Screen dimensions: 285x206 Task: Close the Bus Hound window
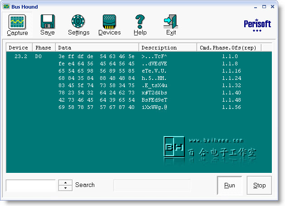pos(272,7)
